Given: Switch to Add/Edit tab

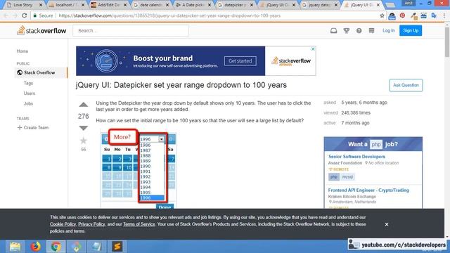Looking at the screenshot, I should point(108,5).
